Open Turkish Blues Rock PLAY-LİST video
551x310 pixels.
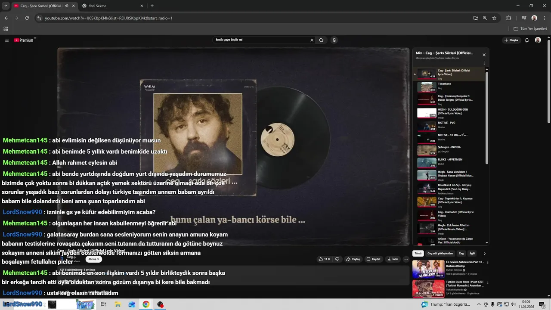(x=448, y=288)
